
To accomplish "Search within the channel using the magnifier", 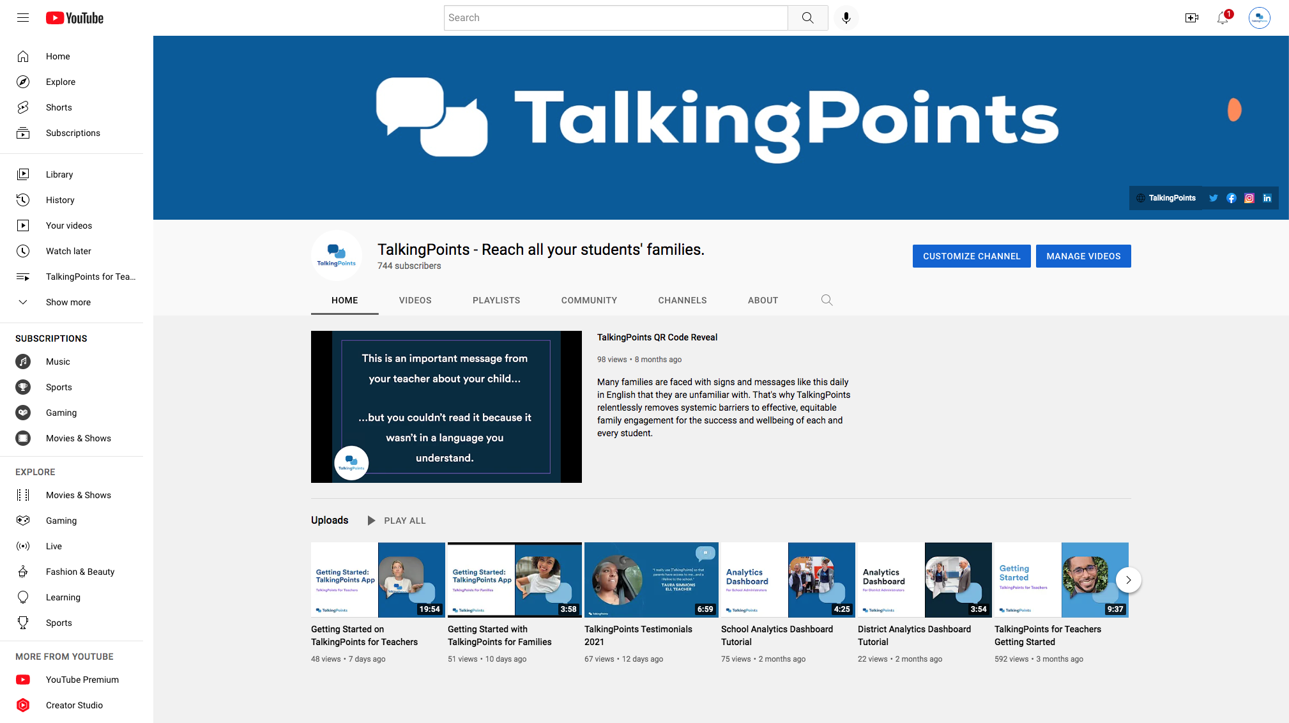I will point(827,300).
